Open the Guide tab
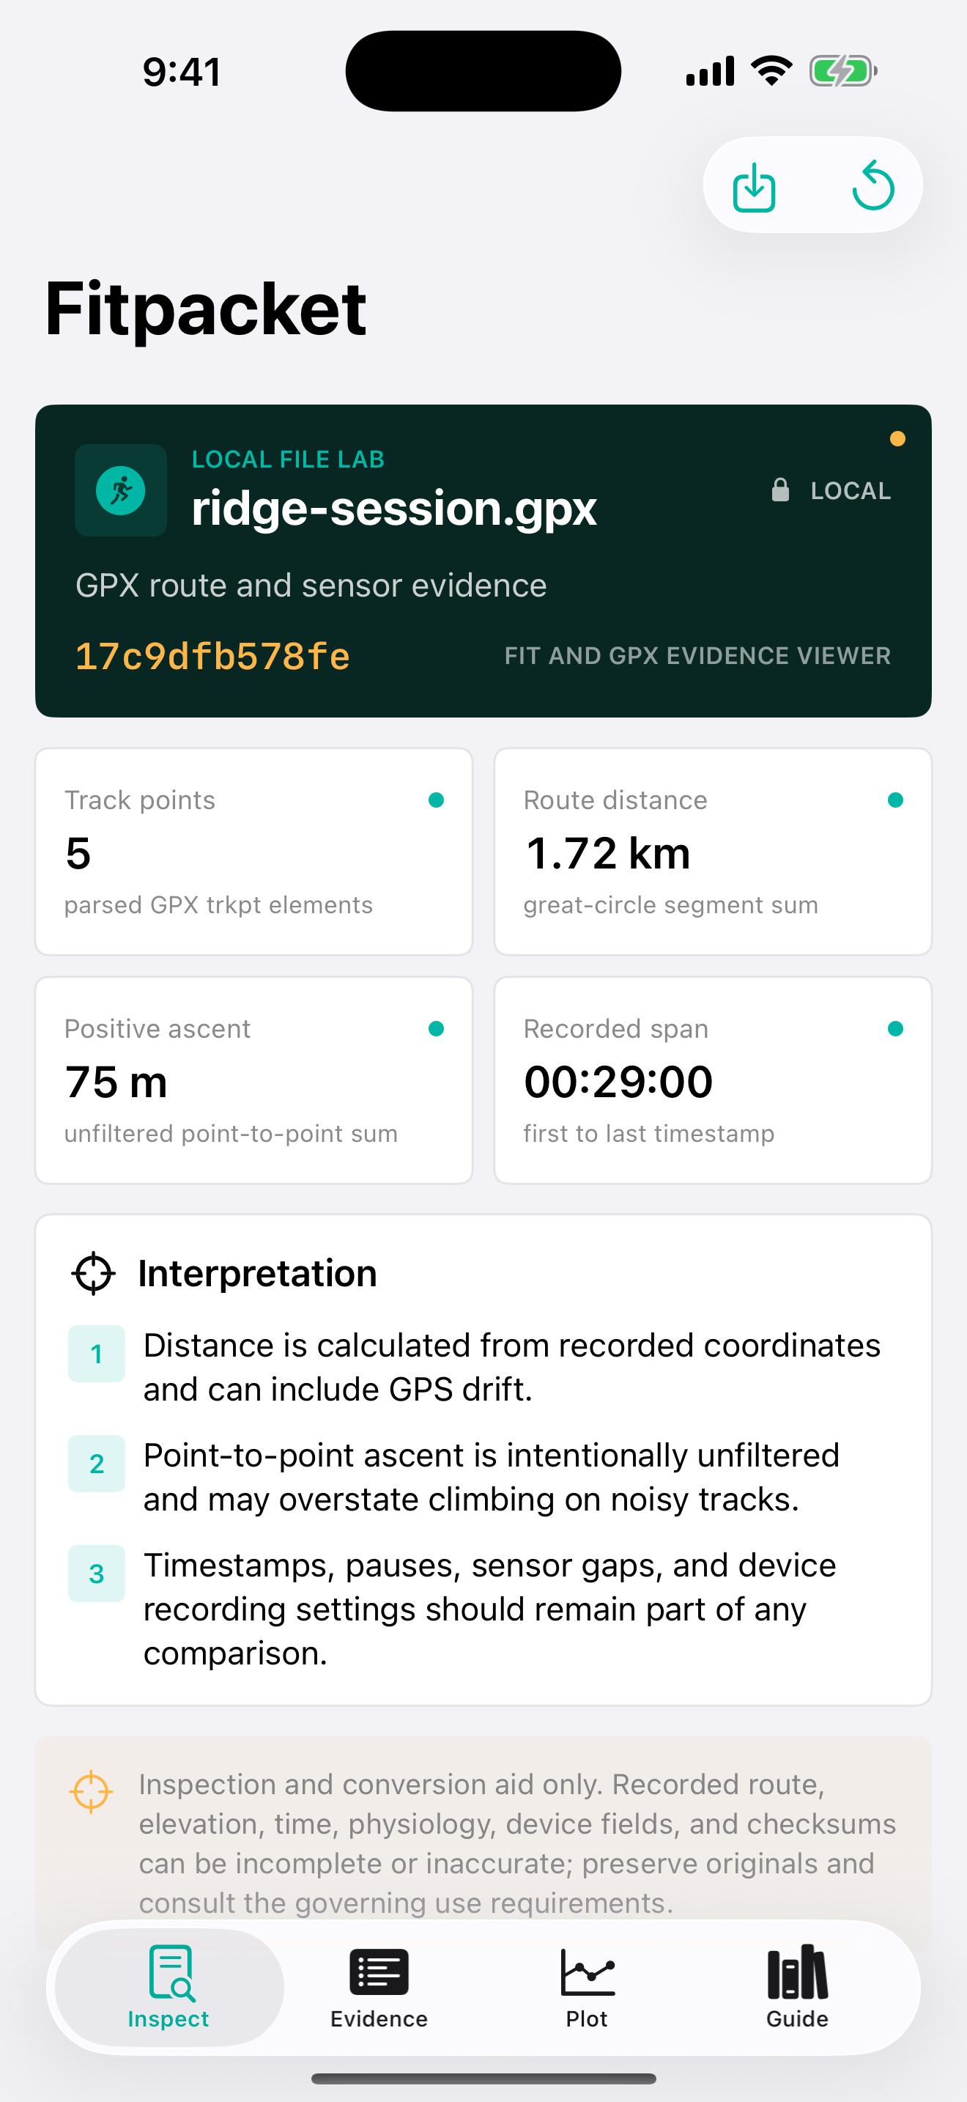The height and width of the screenshot is (2102, 967). click(797, 1988)
